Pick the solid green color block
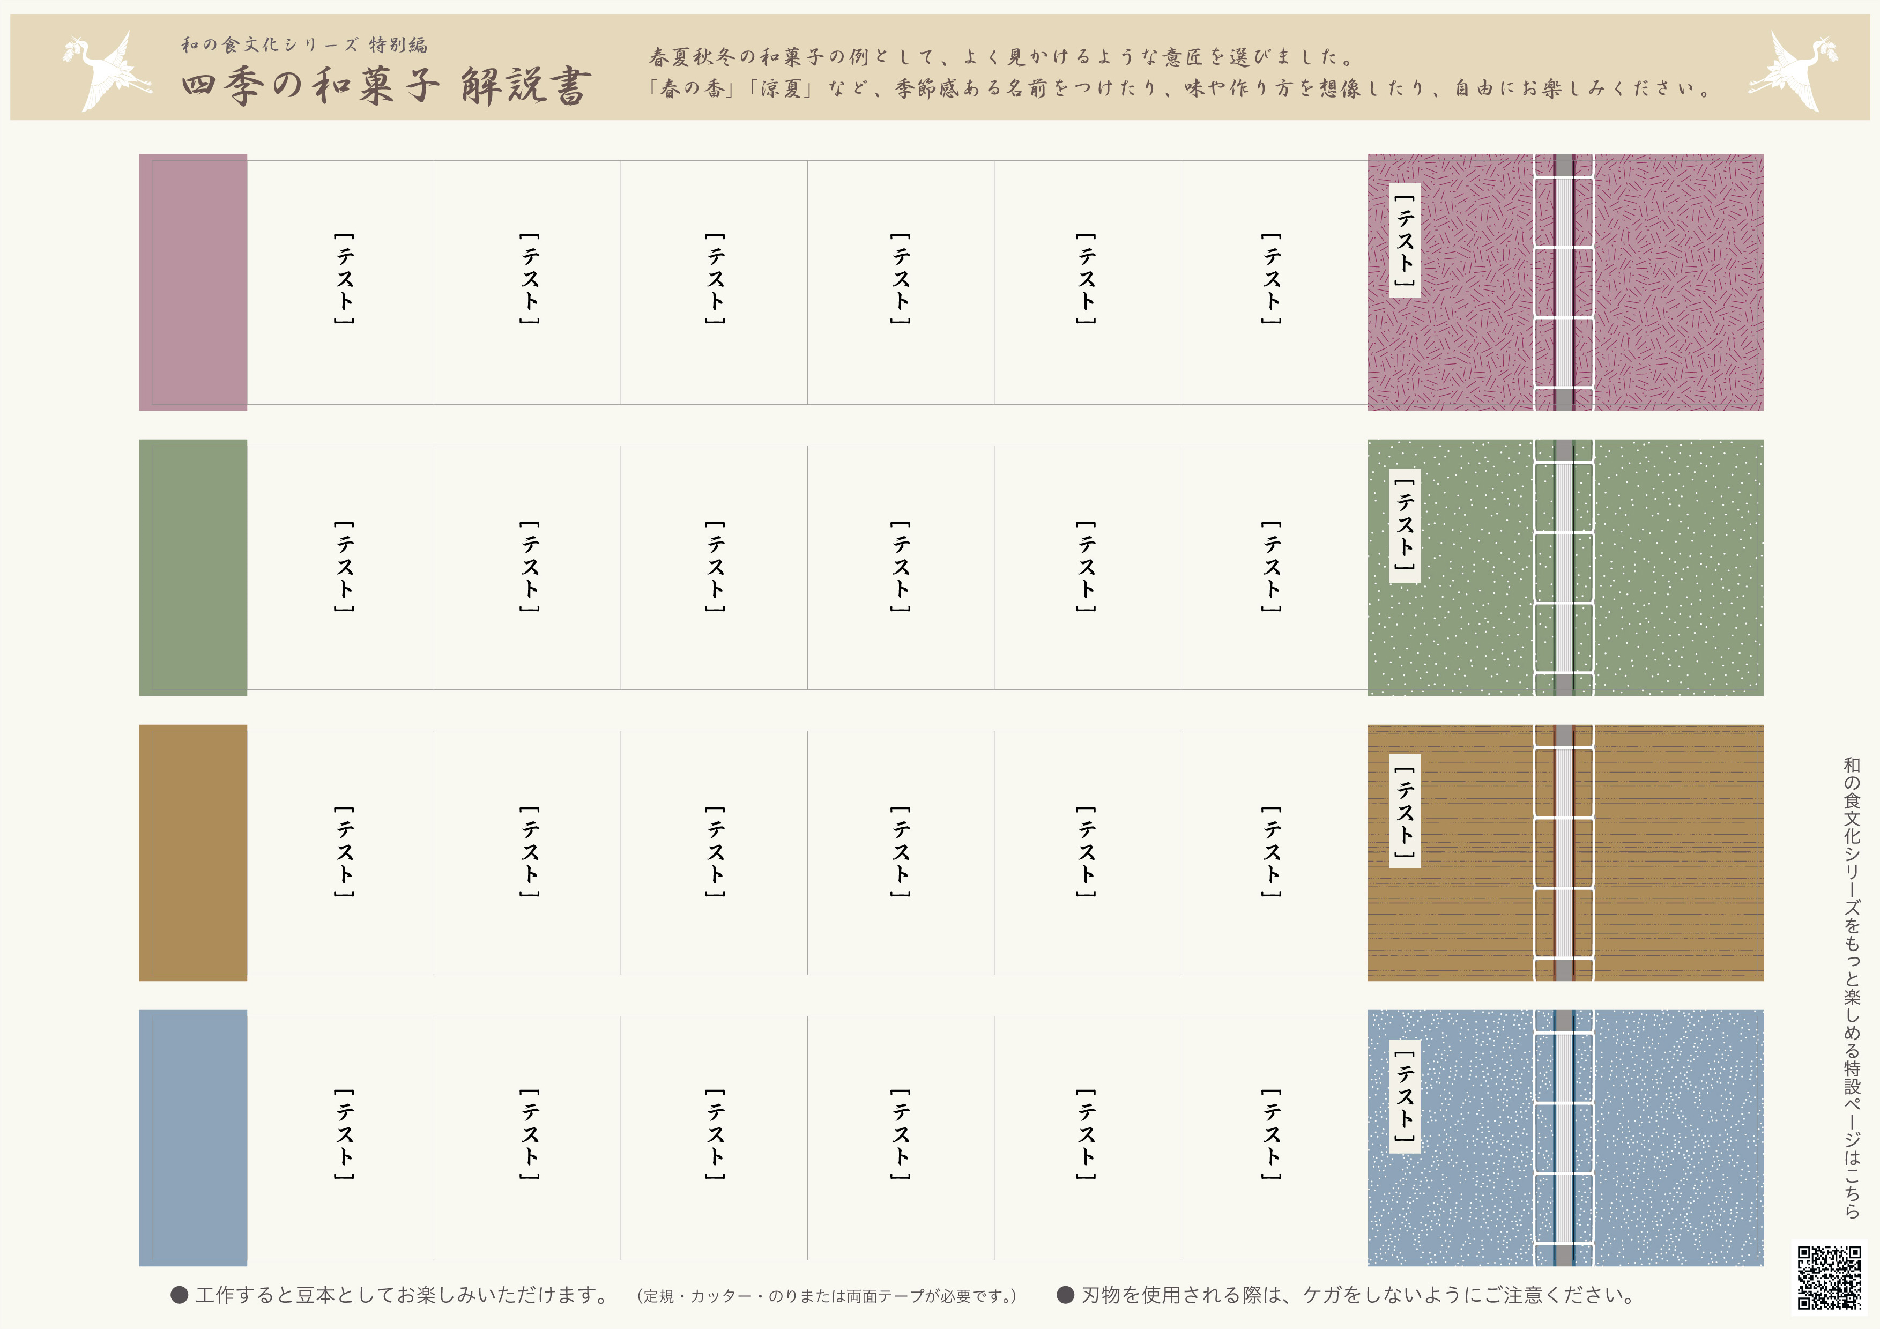The image size is (1880, 1329). coord(193,568)
